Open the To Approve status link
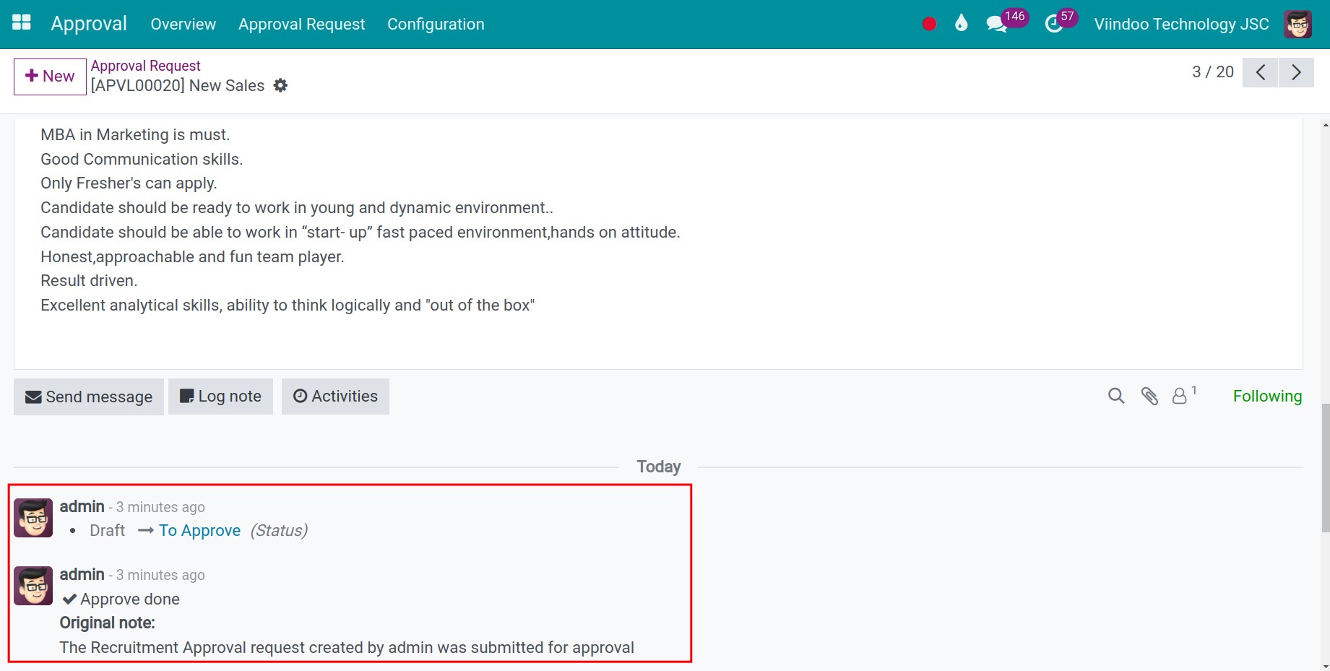1330x671 pixels. pos(199,530)
